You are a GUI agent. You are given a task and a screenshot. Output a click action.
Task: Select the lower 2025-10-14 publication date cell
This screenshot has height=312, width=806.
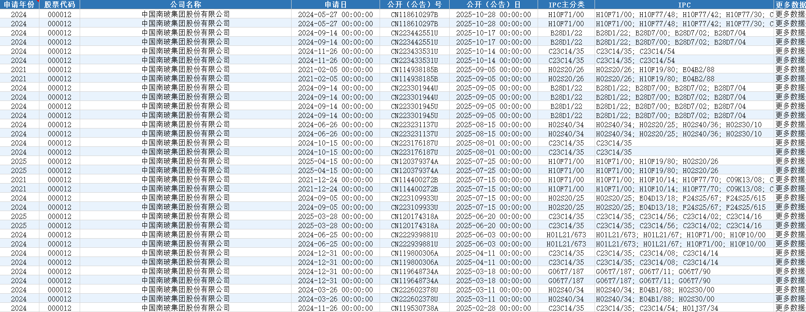pos(493,60)
